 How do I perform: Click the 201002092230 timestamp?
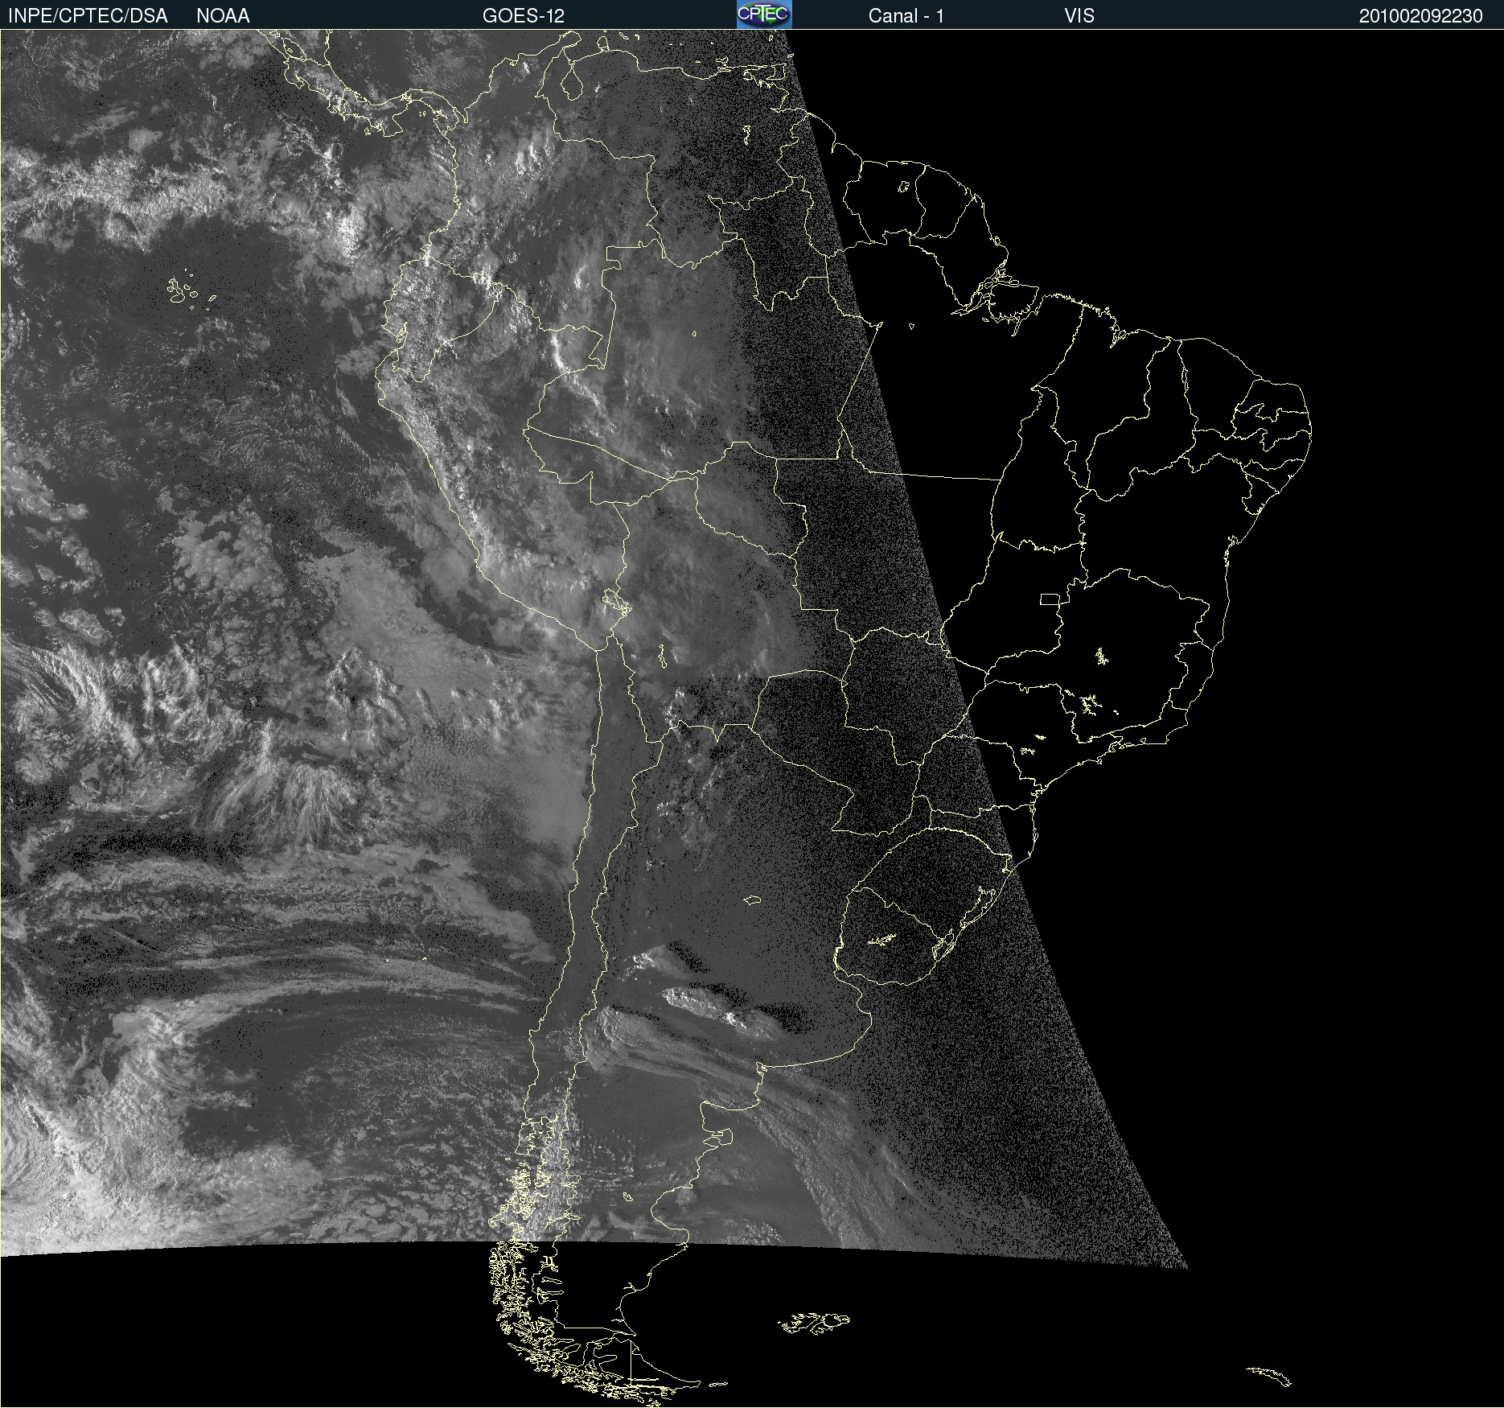[x=1420, y=16]
